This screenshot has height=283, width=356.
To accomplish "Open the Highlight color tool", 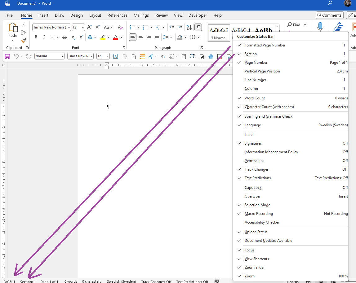I will 103,37.
